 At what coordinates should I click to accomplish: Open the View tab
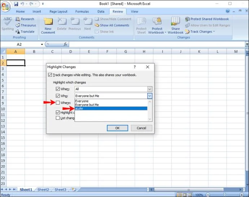pyautogui.click(x=135, y=12)
